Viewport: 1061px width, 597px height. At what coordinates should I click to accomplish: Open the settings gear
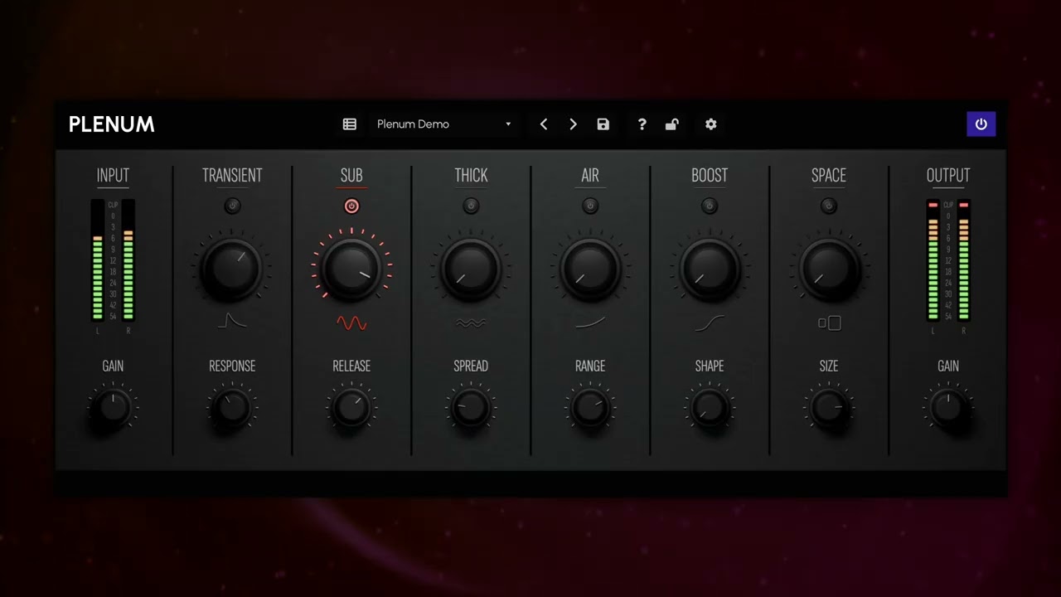[x=711, y=124]
